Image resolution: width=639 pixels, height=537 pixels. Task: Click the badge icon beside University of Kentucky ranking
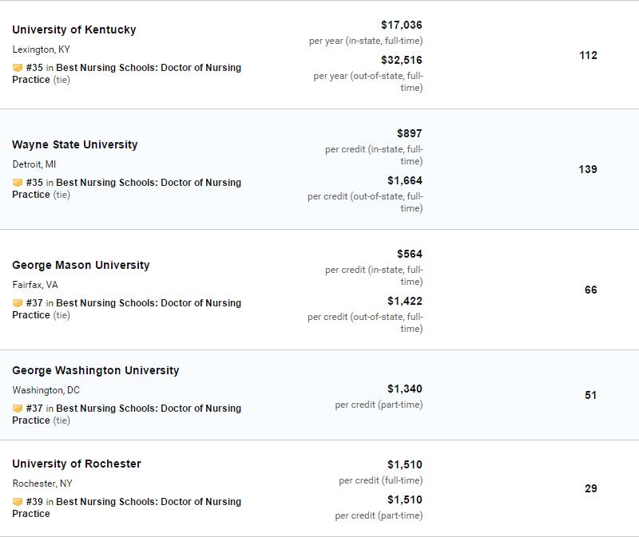18,68
